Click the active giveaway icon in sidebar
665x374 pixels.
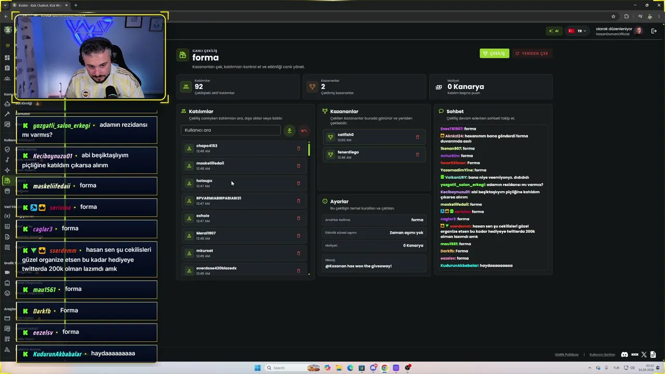pyautogui.click(x=7, y=181)
